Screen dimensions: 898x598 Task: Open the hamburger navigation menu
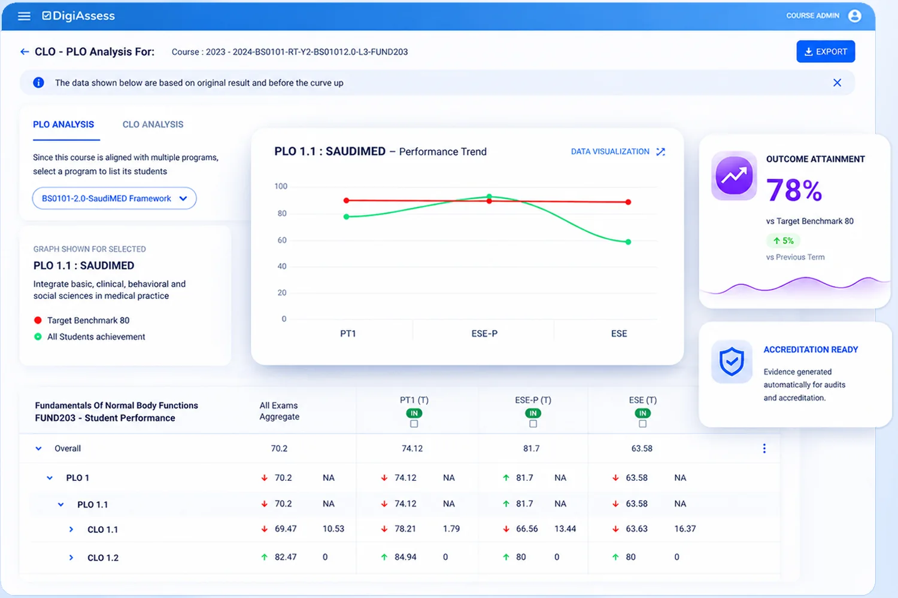tap(24, 16)
